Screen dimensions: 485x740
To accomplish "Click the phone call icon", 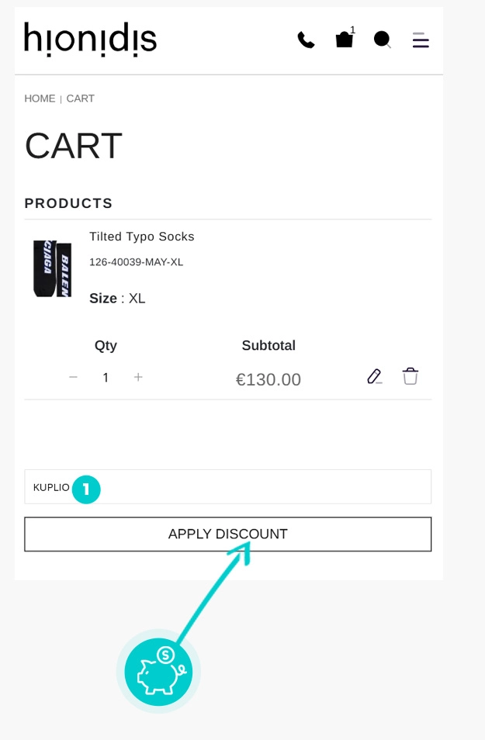I will (307, 39).
